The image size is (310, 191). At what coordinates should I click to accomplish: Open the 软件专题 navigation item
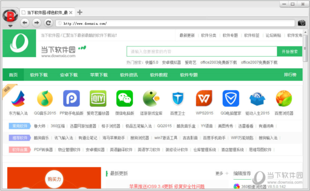click(x=189, y=75)
